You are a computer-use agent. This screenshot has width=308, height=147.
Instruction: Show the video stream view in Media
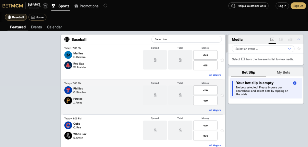(x=272, y=39)
